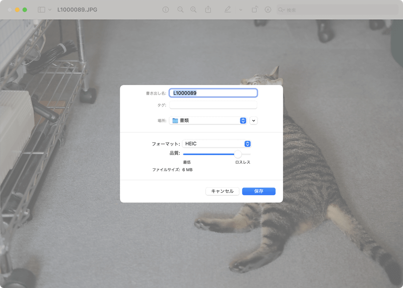This screenshot has height=288, width=403.
Task: Show the Markup toolbar
Action: tap(268, 10)
